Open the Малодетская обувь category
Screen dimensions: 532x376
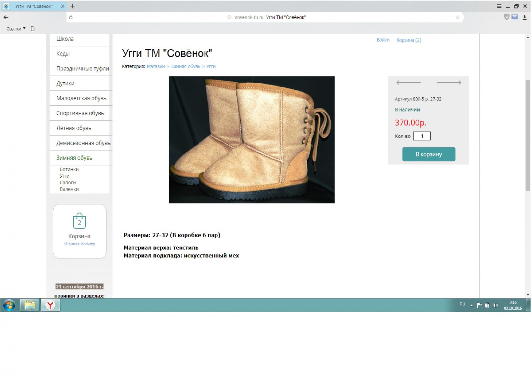81,98
